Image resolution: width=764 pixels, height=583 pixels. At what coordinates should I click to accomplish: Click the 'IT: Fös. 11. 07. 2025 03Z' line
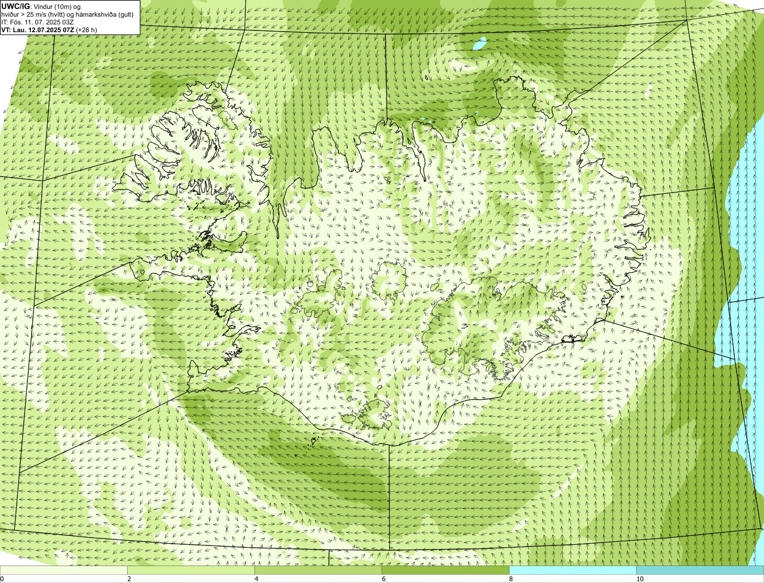tap(38, 22)
